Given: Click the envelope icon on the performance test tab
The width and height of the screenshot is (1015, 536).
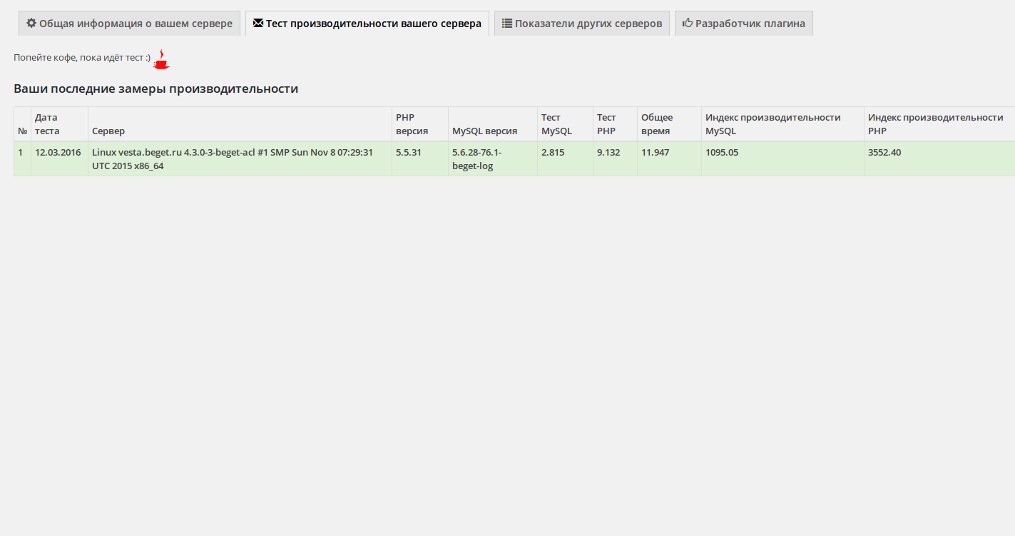Looking at the screenshot, I should 258,23.
